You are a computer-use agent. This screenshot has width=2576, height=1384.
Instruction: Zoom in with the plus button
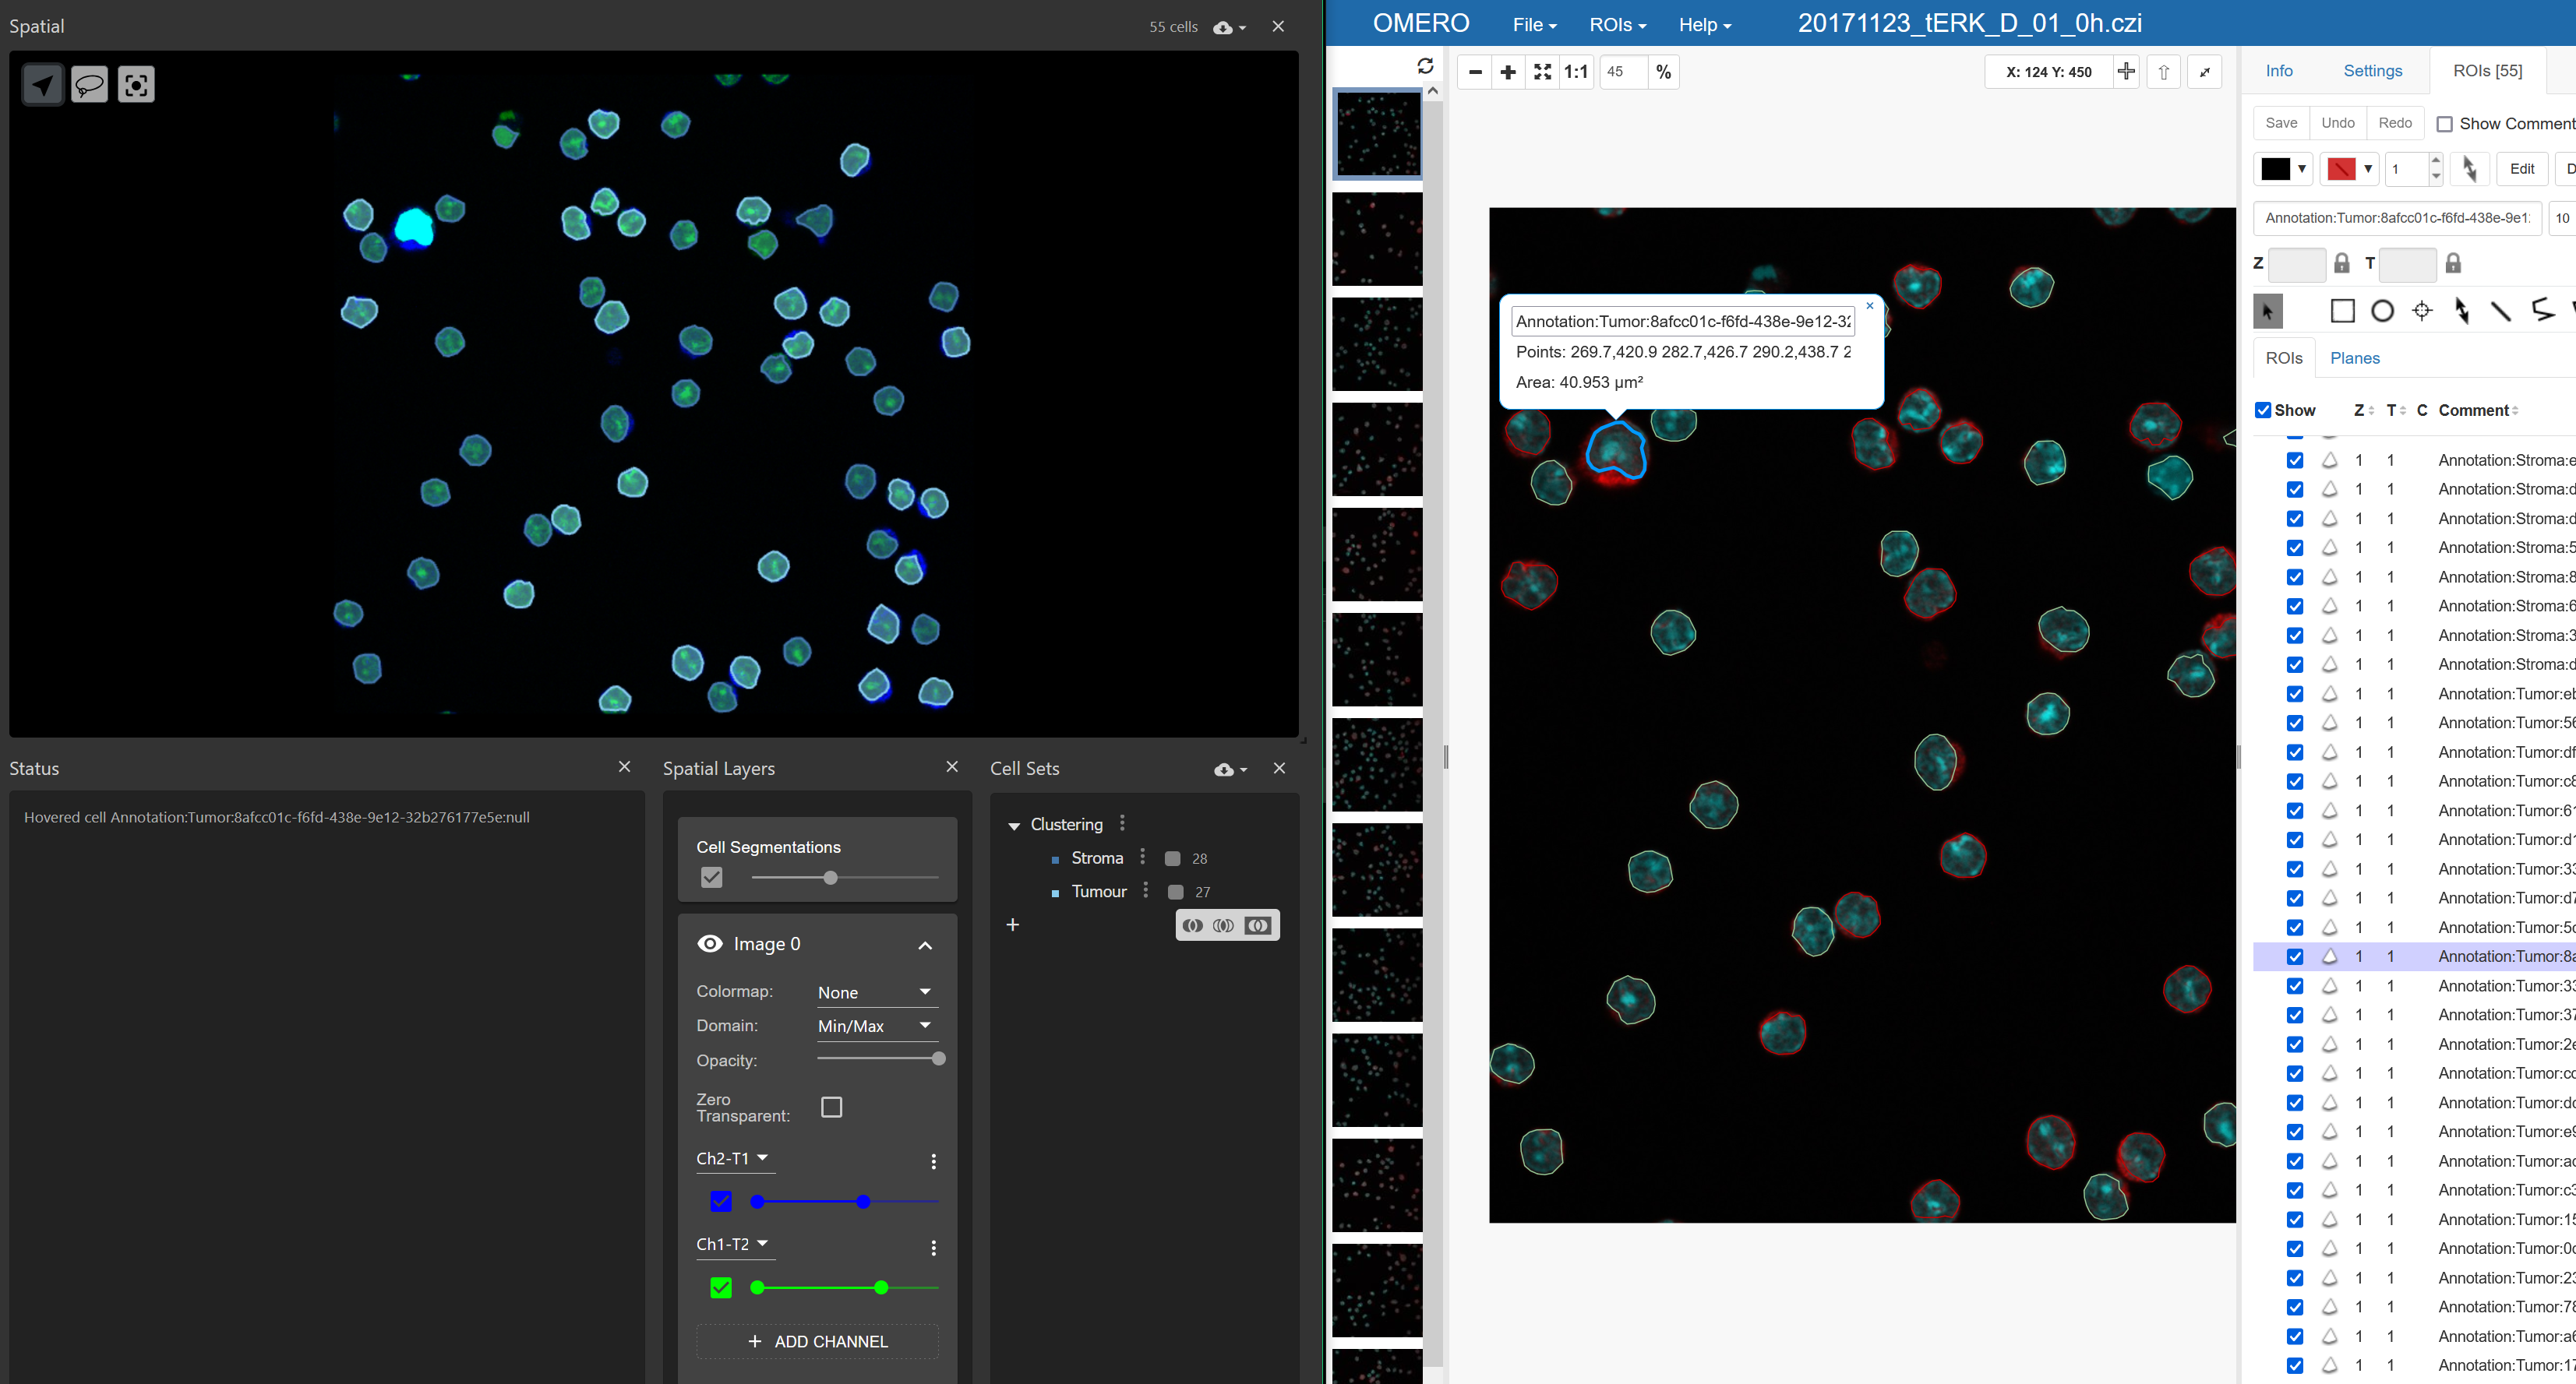coord(1508,72)
